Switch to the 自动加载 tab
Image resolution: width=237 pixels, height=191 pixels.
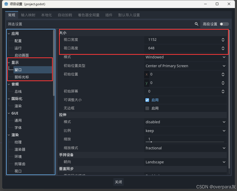pyautogui.click(x=65, y=15)
